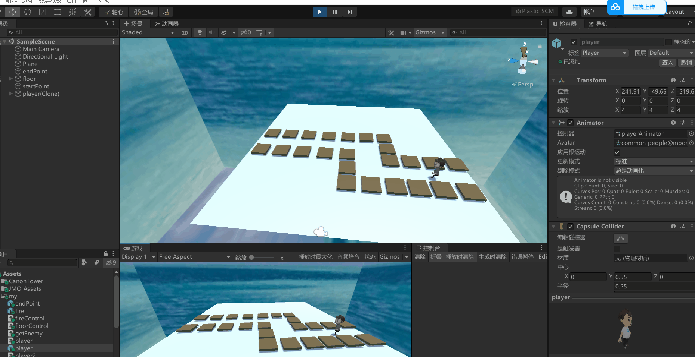The image size is (695, 357).
Task: Lock the Hierarchy panel
Action: pyautogui.click(x=106, y=23)
